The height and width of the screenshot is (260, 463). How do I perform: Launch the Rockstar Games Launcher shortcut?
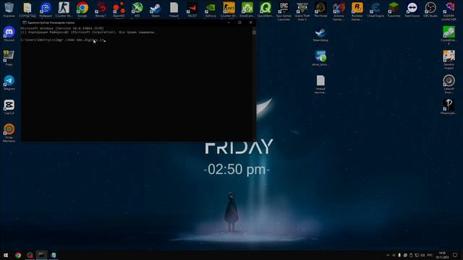click(357, 12)
